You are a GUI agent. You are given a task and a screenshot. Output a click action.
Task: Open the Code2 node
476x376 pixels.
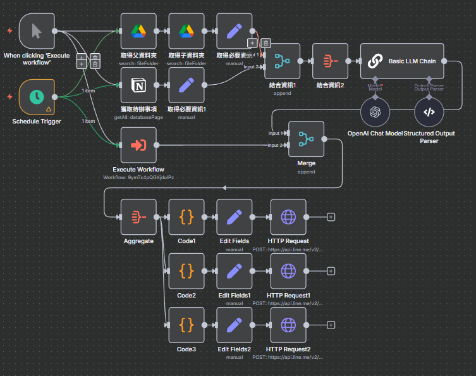point(186,271)
